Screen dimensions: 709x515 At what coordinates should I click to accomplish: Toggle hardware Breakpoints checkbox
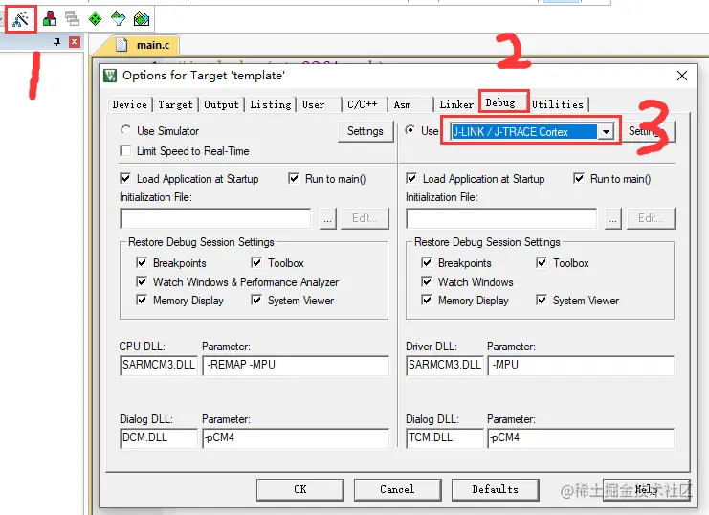[427, 262]
